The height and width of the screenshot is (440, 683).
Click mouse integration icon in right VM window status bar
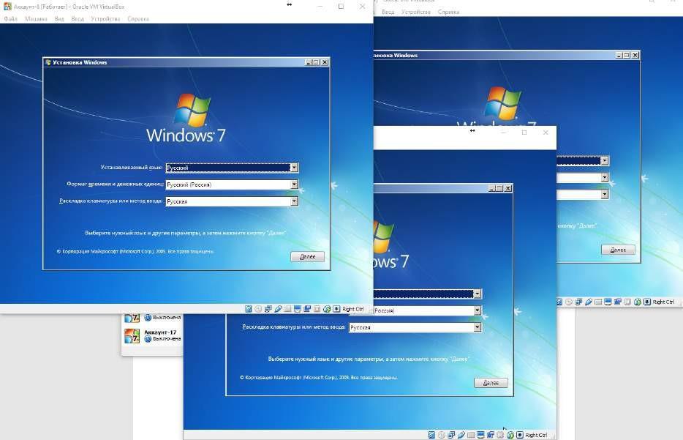pos(638,302)
